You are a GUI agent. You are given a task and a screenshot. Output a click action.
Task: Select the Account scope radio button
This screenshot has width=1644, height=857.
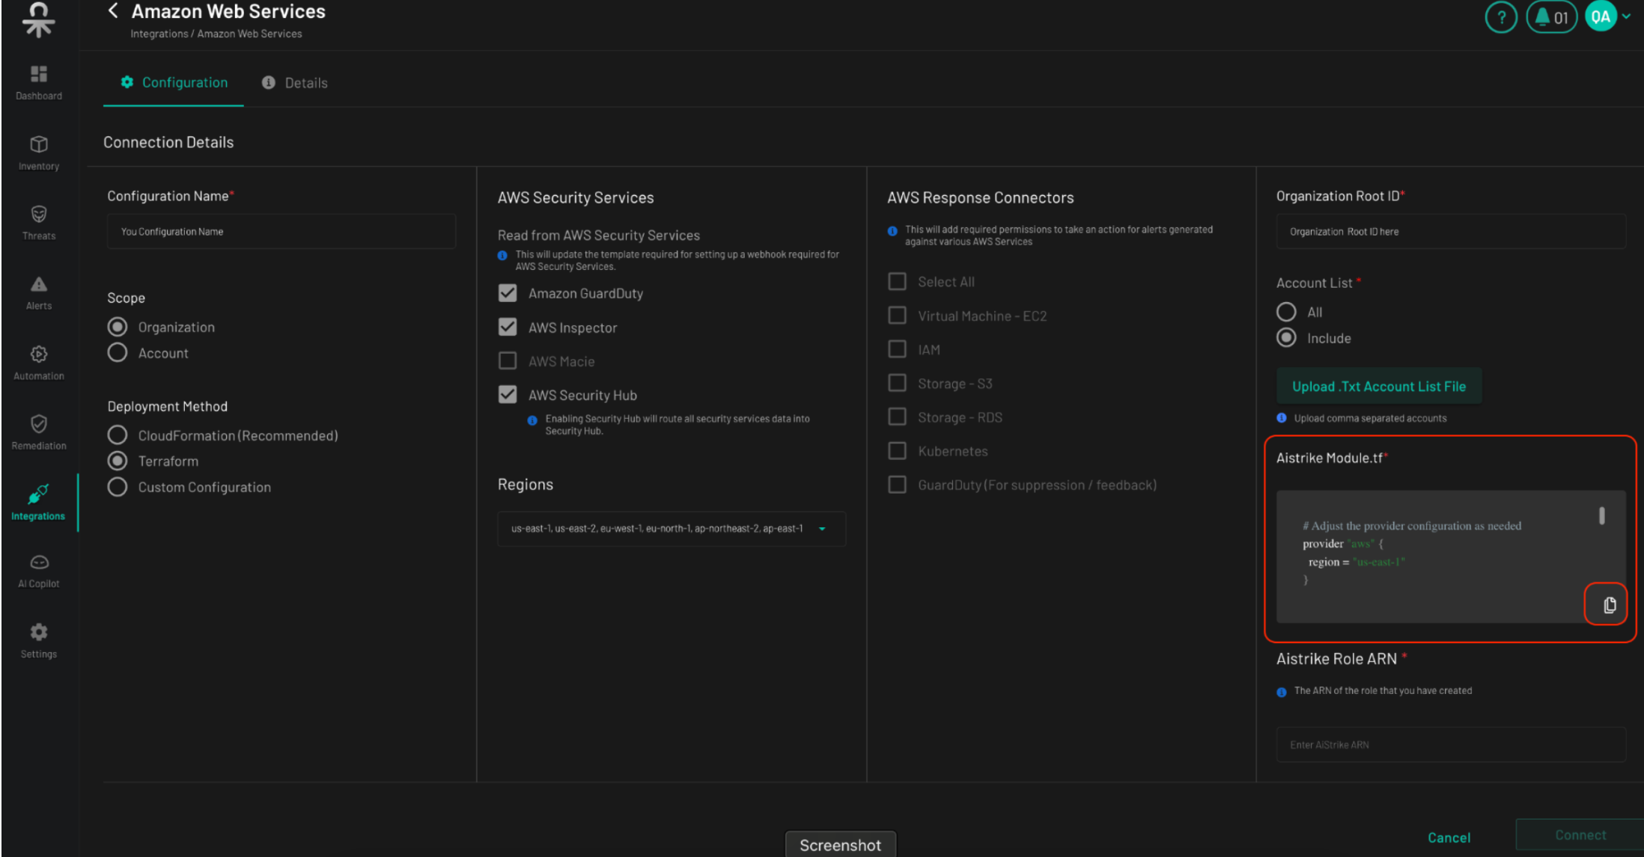pos(118,352)
